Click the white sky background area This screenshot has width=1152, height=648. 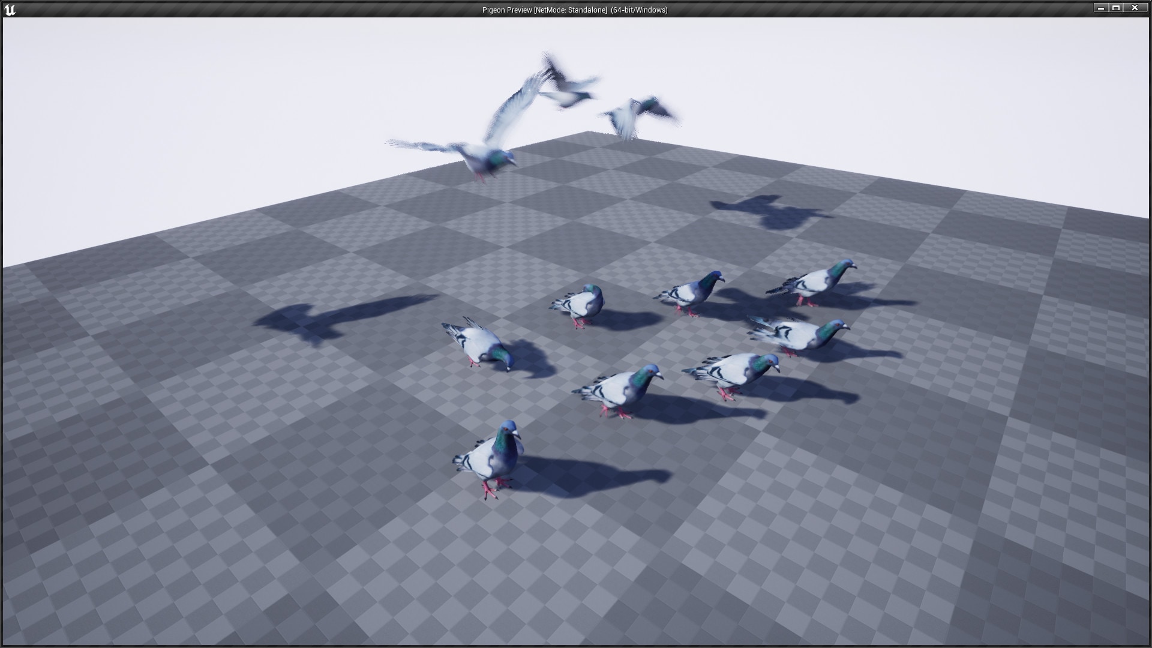(180, 90)
